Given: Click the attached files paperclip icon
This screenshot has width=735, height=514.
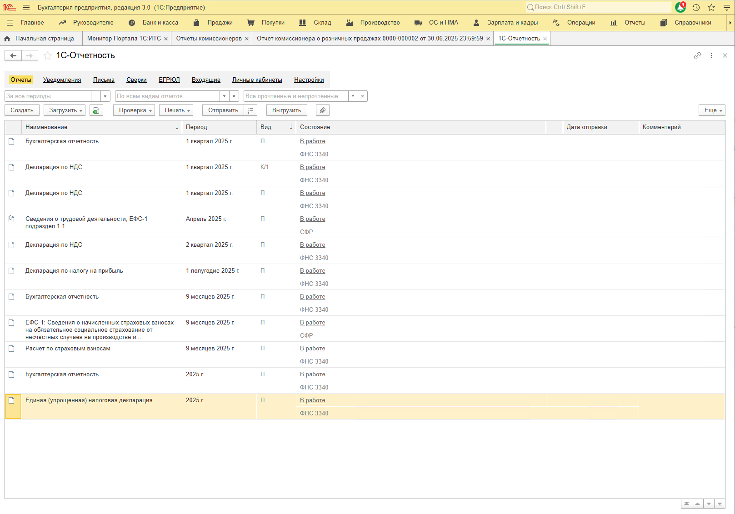Looking at the screenshot, I should tap(323, 110).
